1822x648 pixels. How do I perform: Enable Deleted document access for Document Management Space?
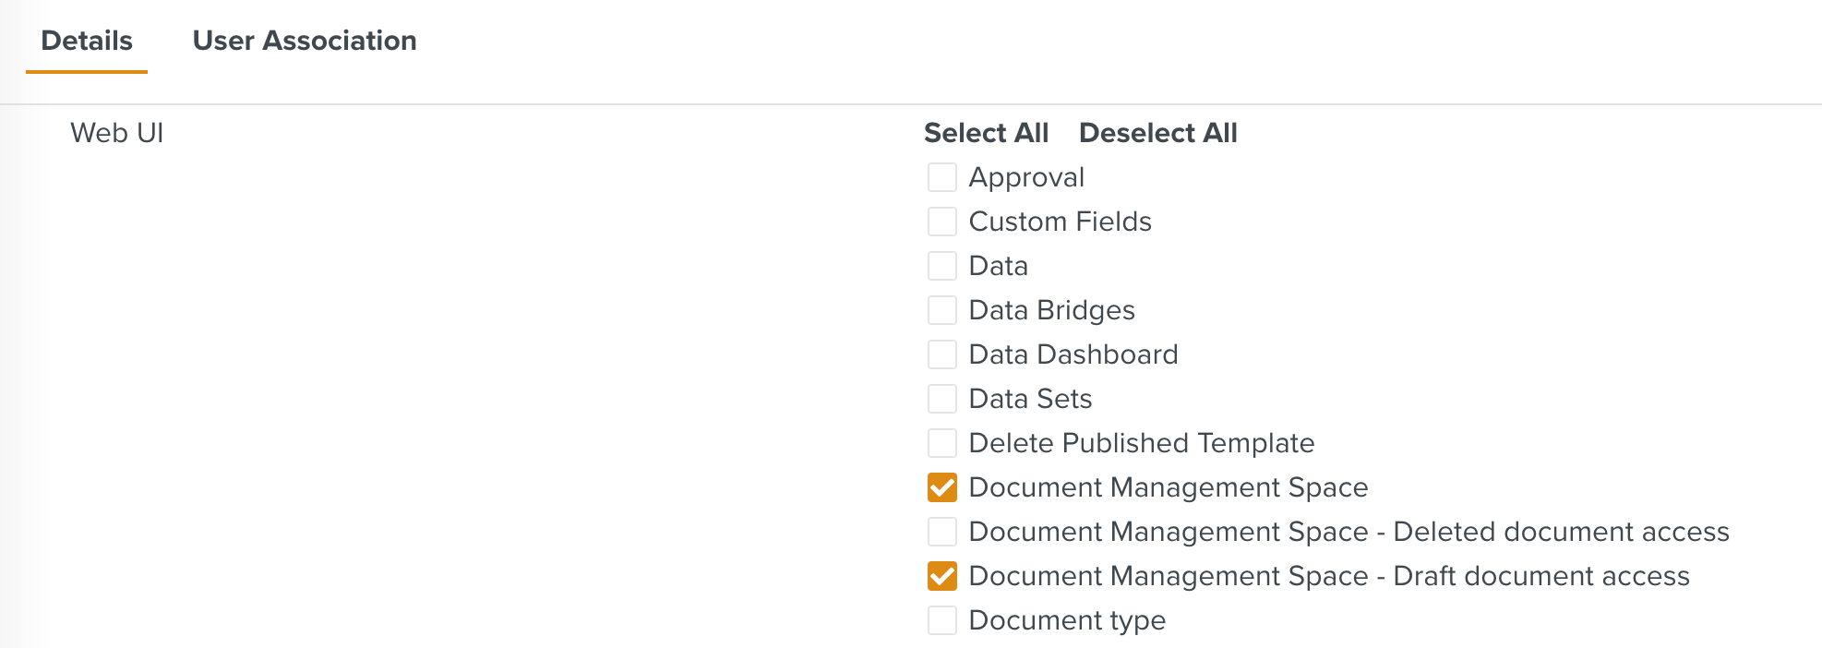tap(942, 531)
